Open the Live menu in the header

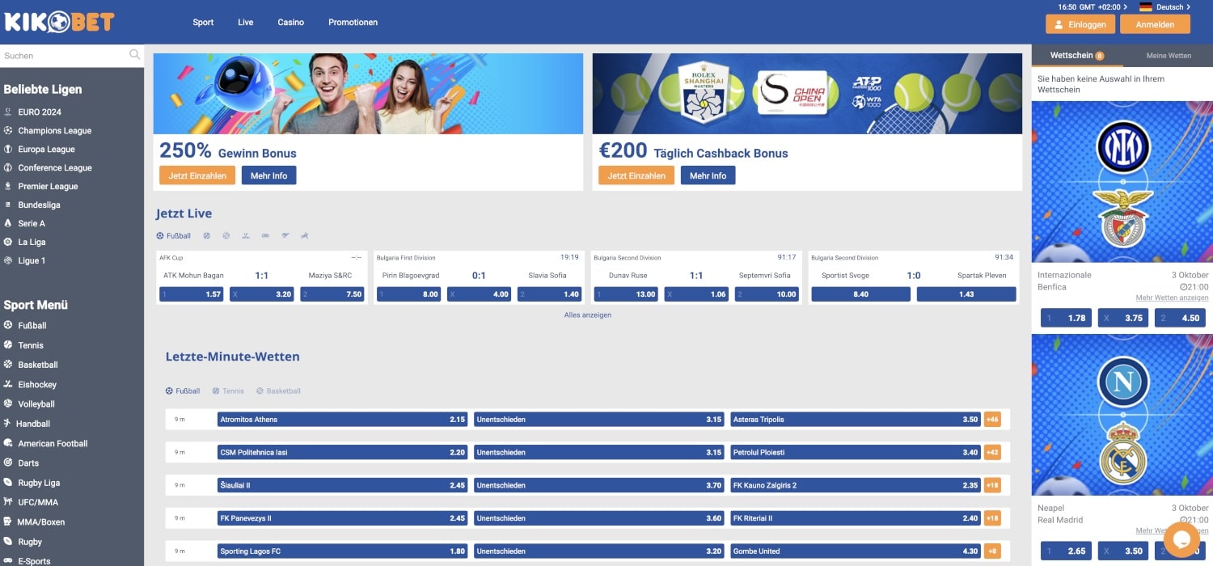(246, 23)
